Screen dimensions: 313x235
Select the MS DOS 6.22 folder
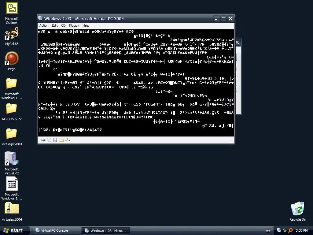point(12,112)
